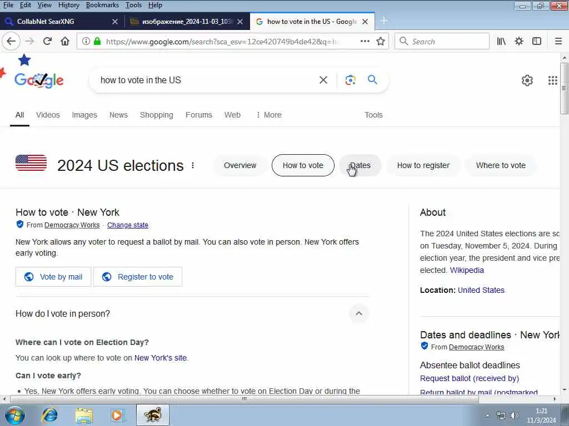Click the green secure connection padlock
The width and height of the screenshot is (569, 426).
(x=97, y=41)
